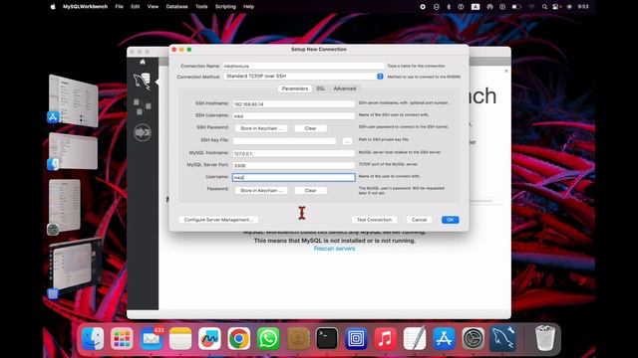
Task: Open Mail with the 433 badge
Action: point(152,338)
